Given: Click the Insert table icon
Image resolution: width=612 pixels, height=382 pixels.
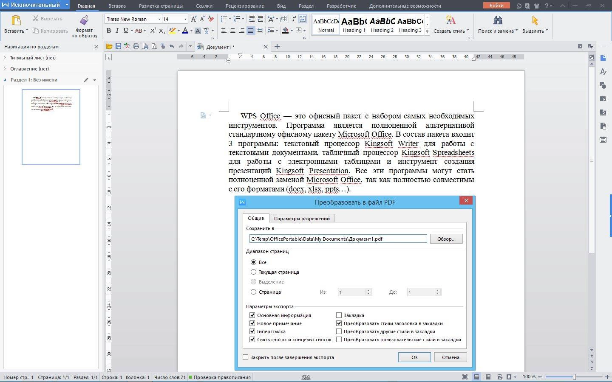Looking at the screenshot, I should pyautogui.click(x=283, y=19).
